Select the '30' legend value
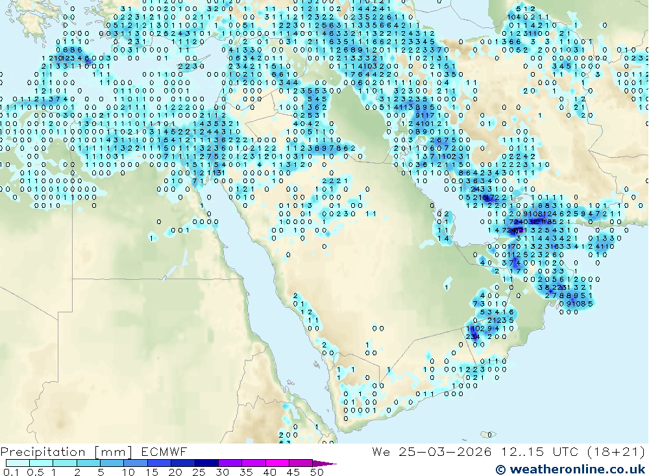The image size is (649, 476). point(222,472)
